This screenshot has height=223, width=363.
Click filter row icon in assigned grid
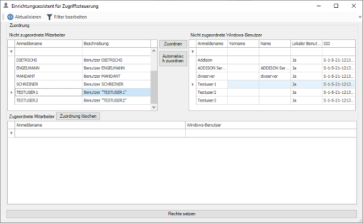[11, 133]
